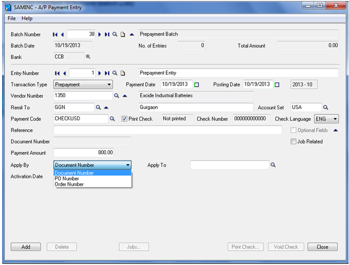Choose Order Number from the list
This screenshot has width=349, height=265.
(x=92, y=185)
